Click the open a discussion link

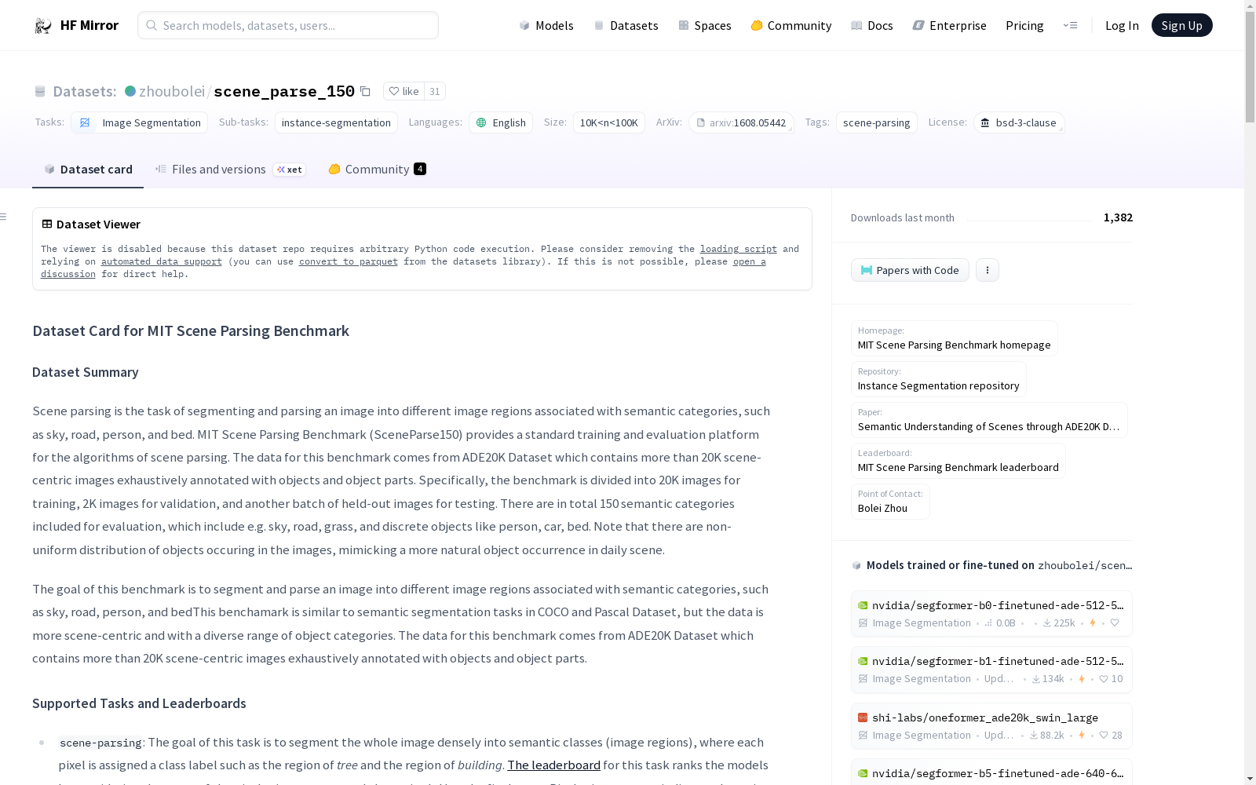pos(750,261)
